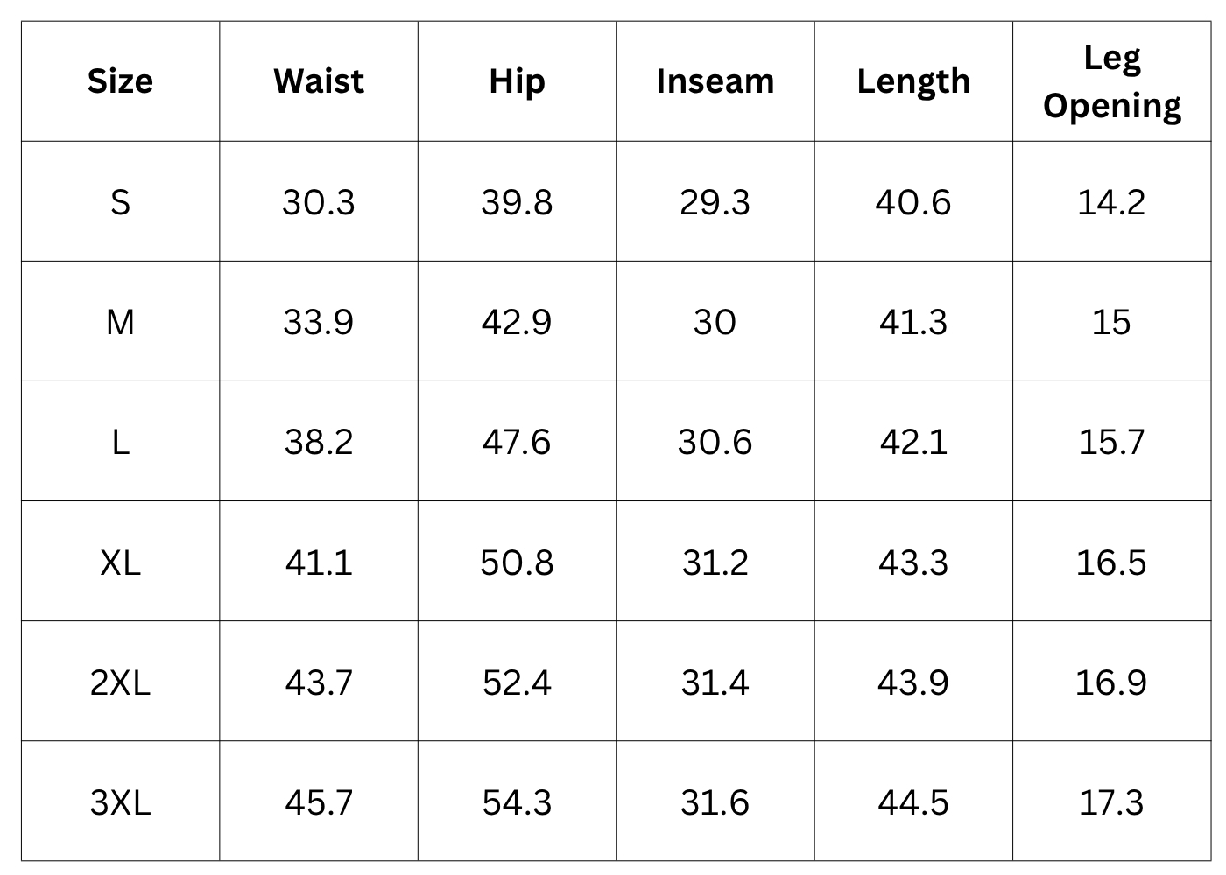Click inseam value 30.6 for size L

(x=715, y=442)
